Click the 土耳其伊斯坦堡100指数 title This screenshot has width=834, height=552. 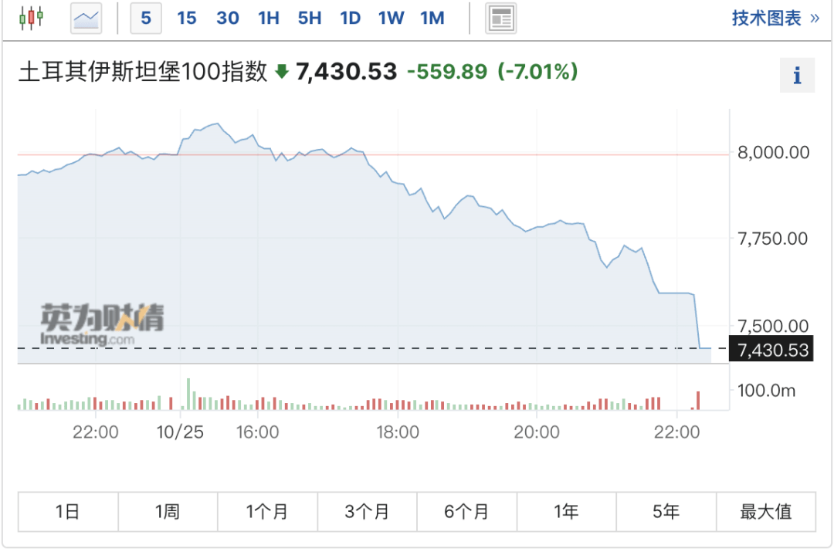pos(143,72)
